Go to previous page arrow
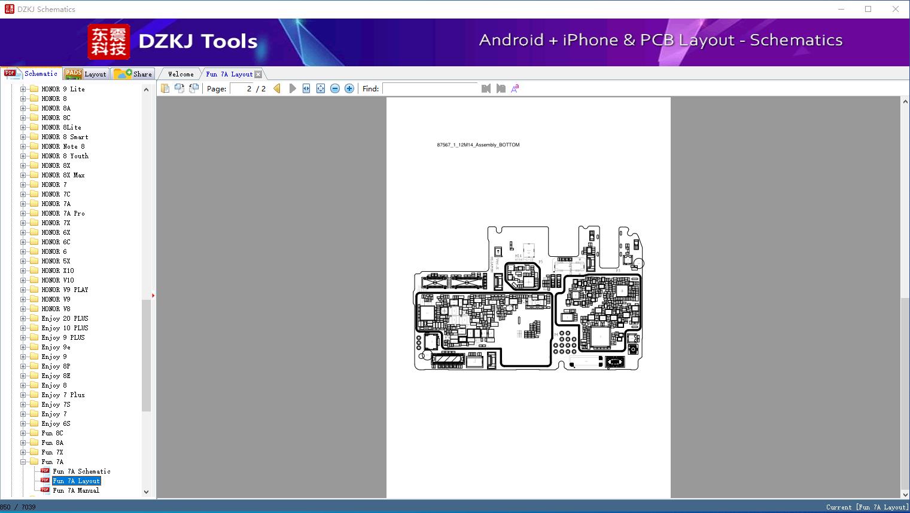Viewport: 910px width, 513px height. point(277,88)
